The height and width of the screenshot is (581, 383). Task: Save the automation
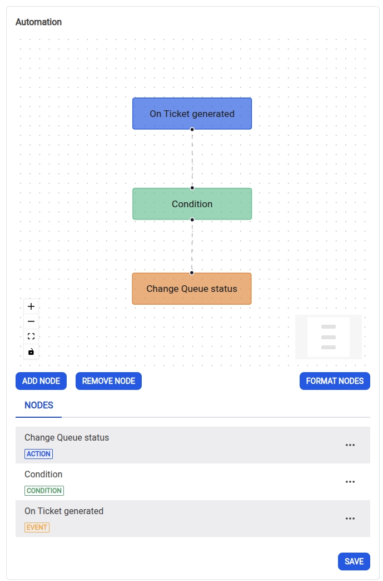[x=354, y=562]
